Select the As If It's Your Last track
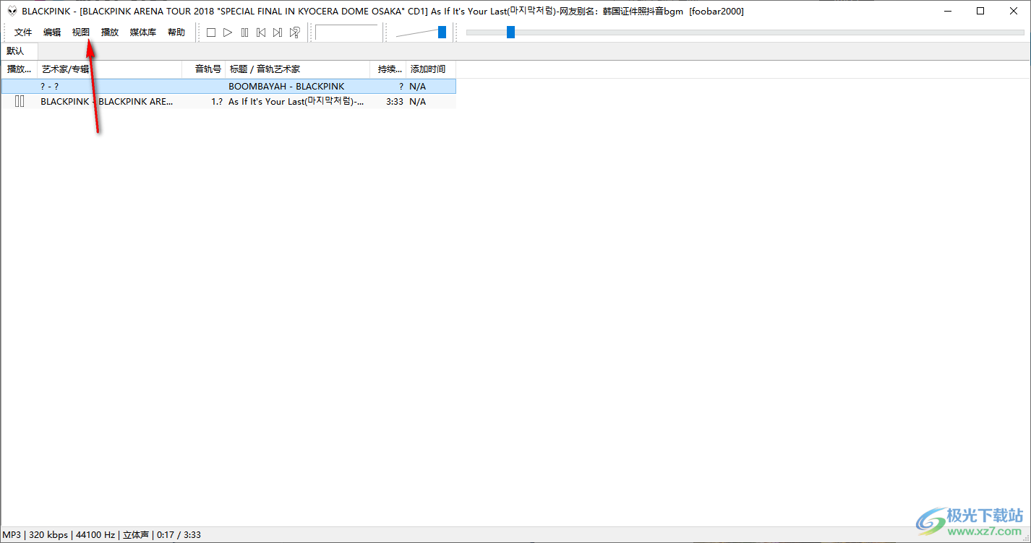The height and width of the screenshot is (543, 1031). [x=228, y=102]
